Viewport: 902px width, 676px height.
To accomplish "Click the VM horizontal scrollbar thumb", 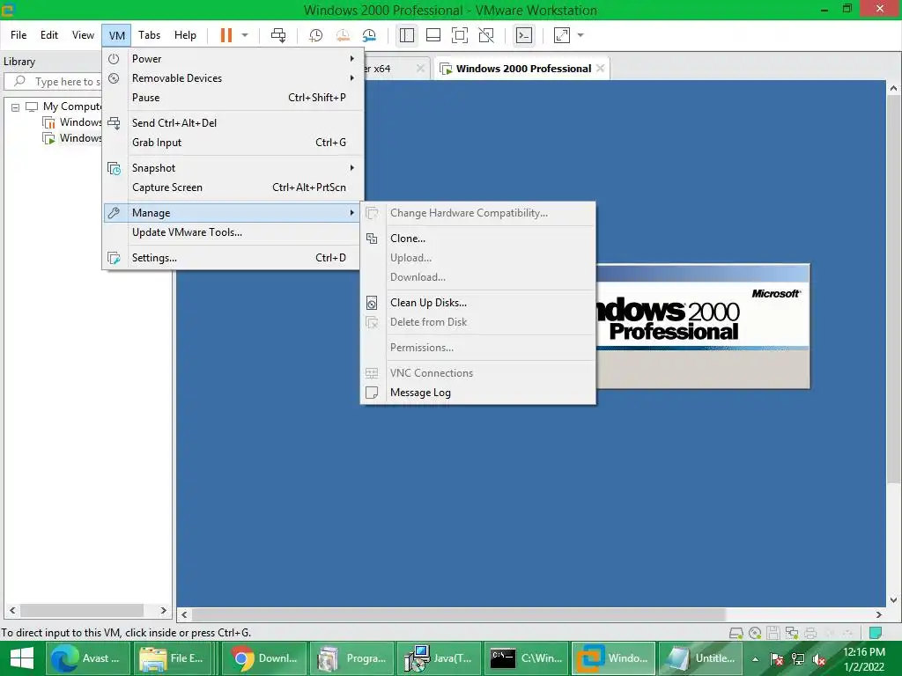I will coord(458,614).
